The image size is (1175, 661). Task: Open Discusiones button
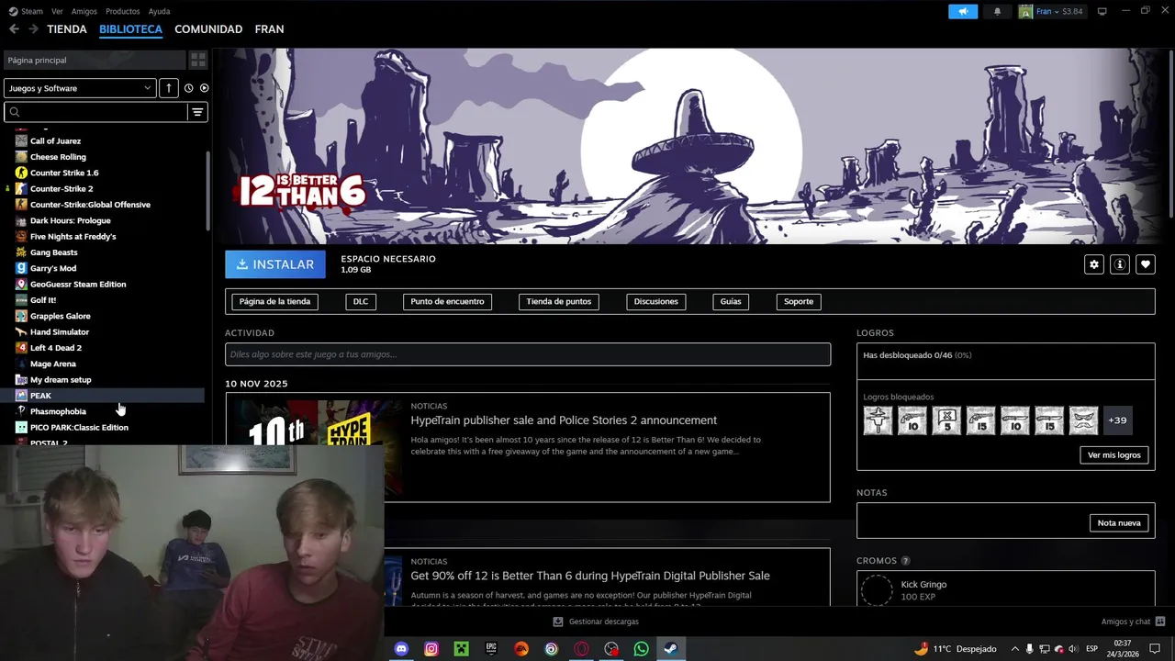pos(655,301)
